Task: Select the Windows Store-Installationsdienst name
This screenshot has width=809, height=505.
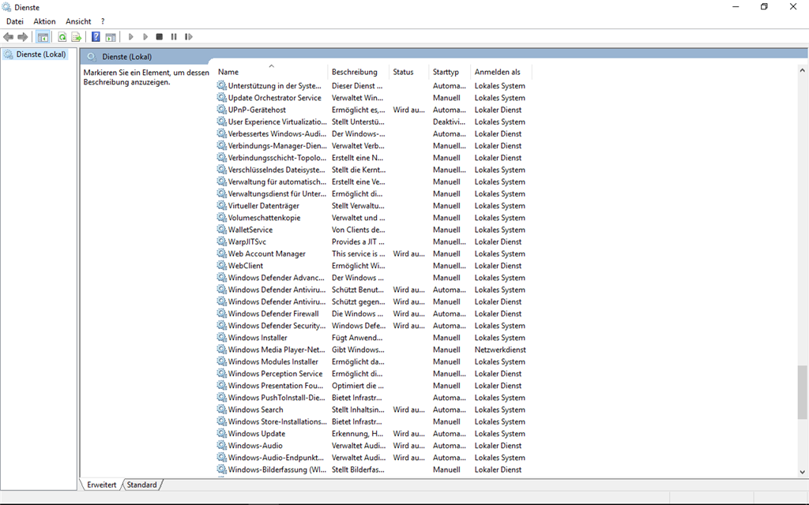Action: pos(277,421)
